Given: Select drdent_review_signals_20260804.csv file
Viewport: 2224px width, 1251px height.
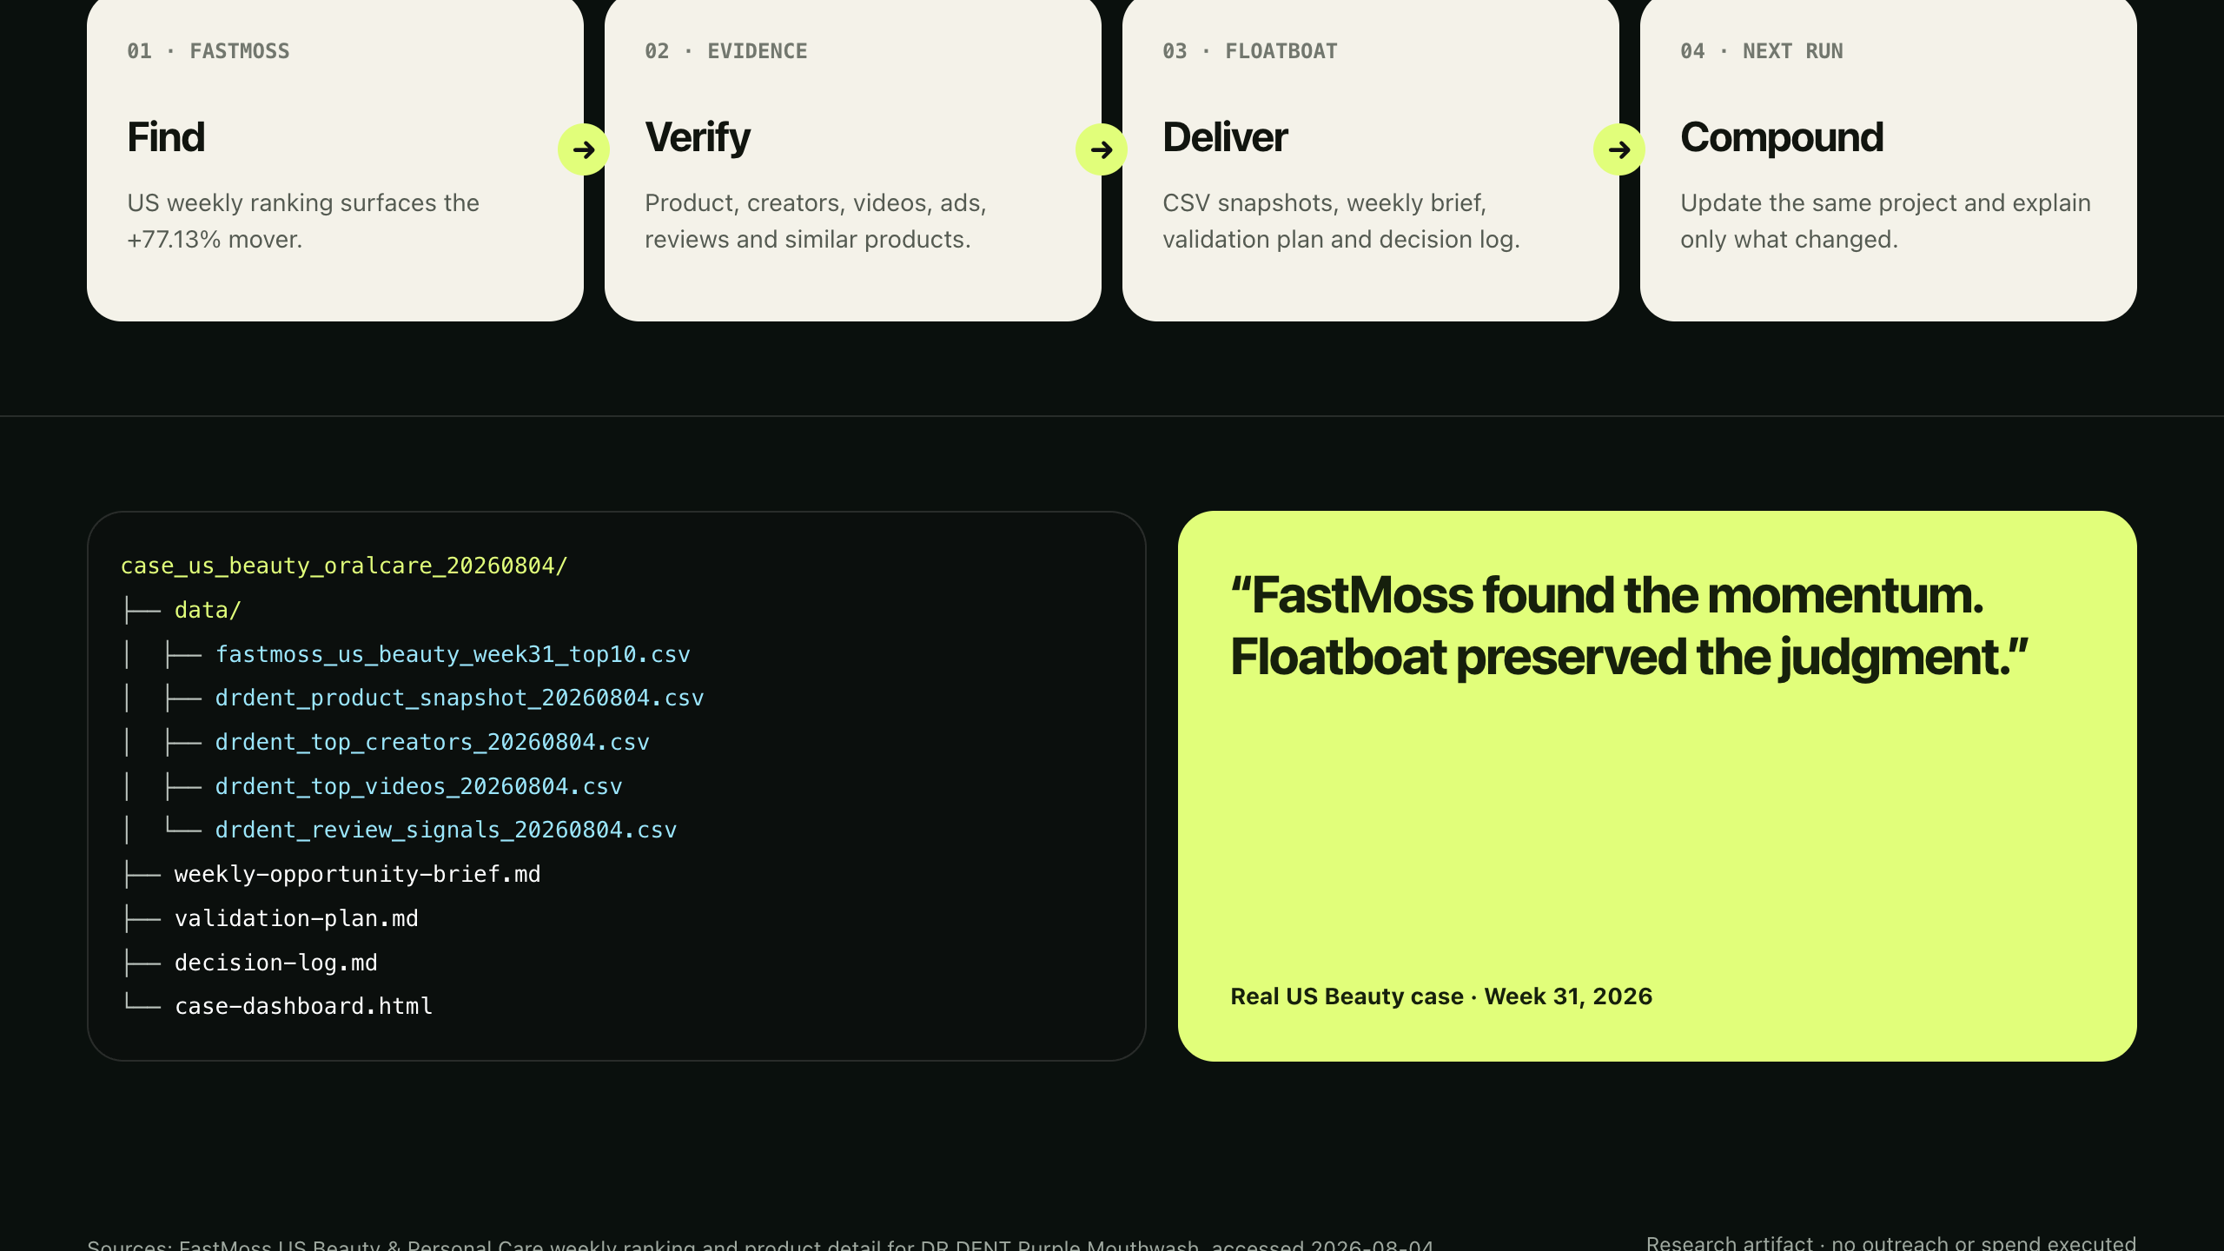Looking at the screenshot, I should [446, 830].
